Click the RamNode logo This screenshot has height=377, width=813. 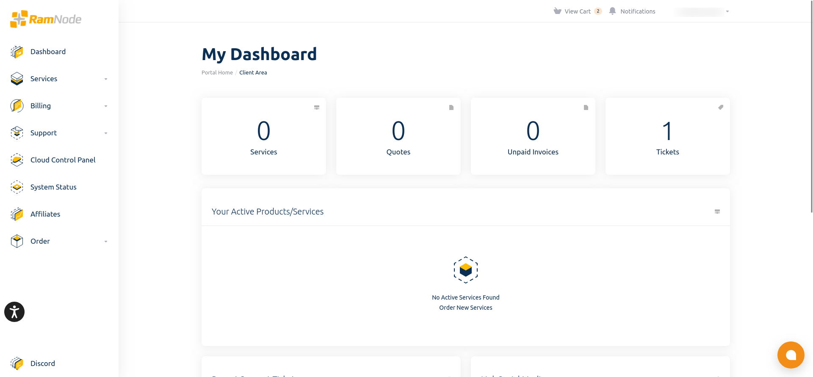pos(46,19)
